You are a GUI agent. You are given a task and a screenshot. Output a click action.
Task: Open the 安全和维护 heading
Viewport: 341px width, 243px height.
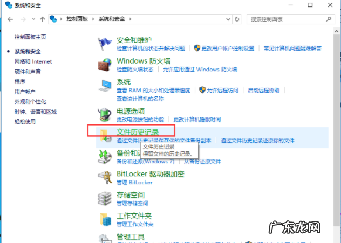point(134,40)
